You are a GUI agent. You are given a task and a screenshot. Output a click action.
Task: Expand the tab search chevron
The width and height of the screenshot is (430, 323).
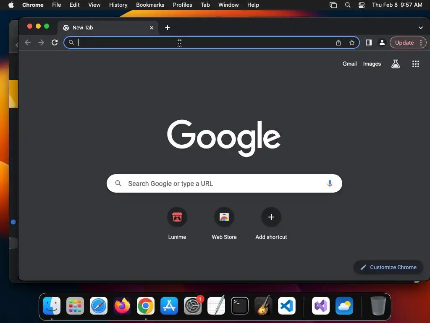421,28
